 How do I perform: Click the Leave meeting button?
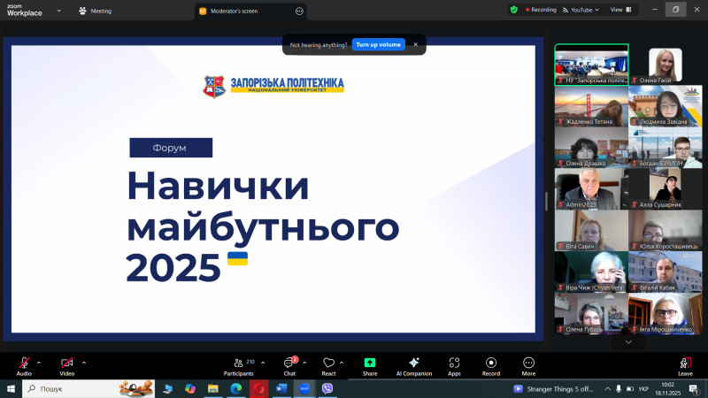[x=685, y=364]
